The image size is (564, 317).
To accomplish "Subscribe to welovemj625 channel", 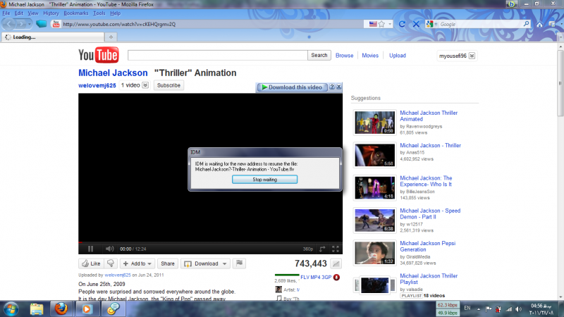I will coord(168,85).
